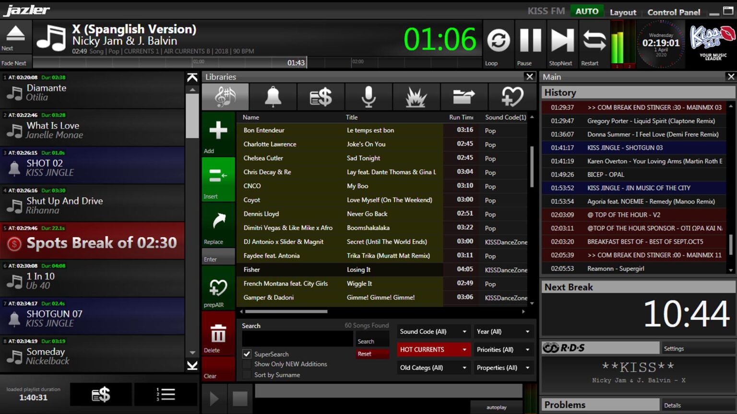Disable the SuperSearch checkbox
Viewport: 737px width, 414px height.
247,354
